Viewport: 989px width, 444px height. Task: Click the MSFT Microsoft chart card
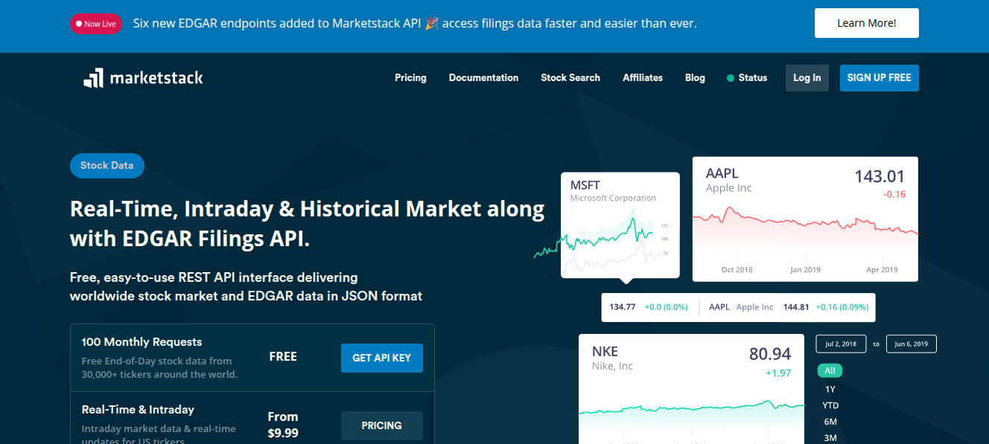click(x=620, y=225)
